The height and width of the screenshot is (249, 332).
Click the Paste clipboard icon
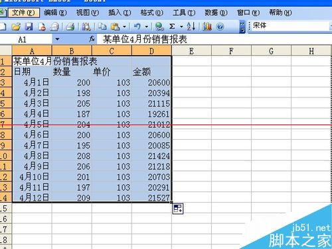coord(115,26)
